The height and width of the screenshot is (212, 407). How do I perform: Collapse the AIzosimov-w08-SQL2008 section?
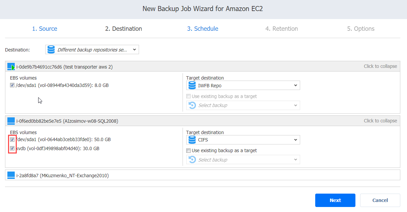(381, 121)
